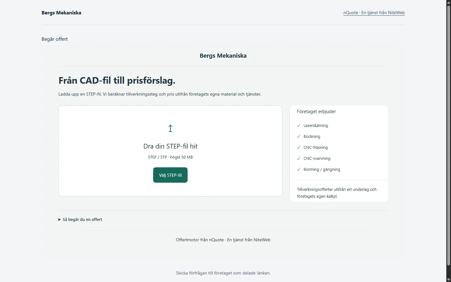Click the upload arrow icon in drop zone
The height and width of the screenshot is (282, 451).
pos(170,128)
